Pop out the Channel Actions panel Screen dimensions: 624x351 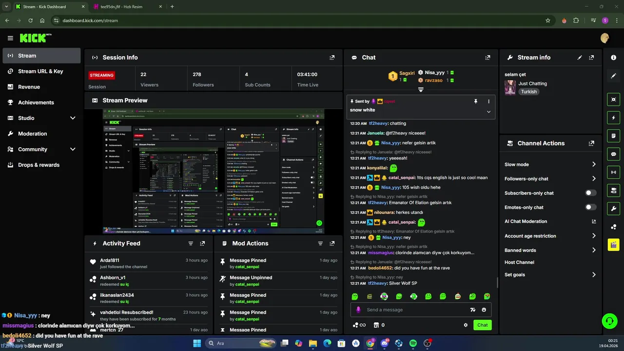tap(591, 143)
